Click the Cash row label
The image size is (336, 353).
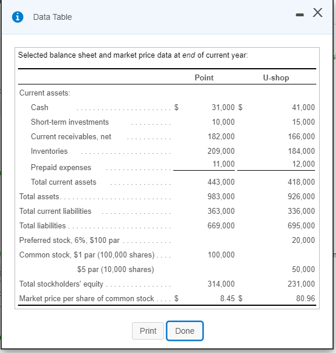40,107
